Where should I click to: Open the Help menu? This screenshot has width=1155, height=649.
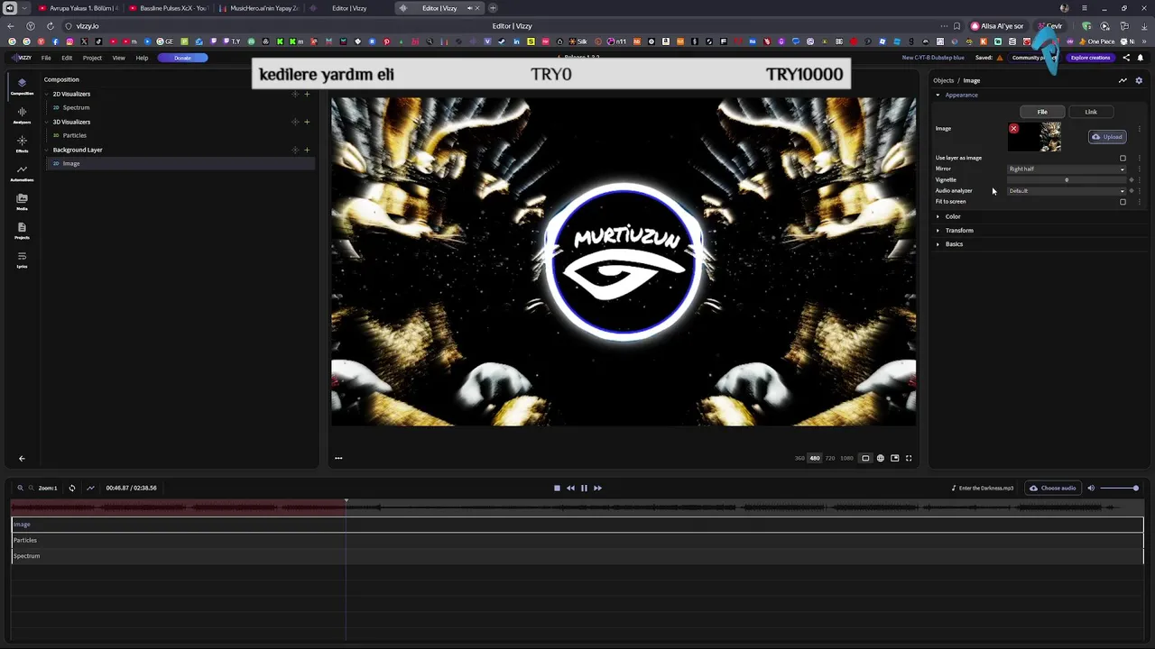(142, 58)
